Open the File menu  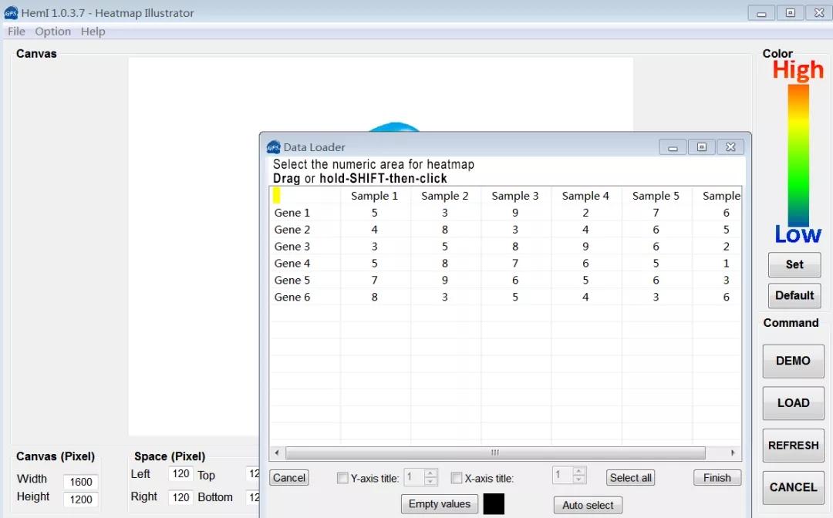(x=16, y=32)
